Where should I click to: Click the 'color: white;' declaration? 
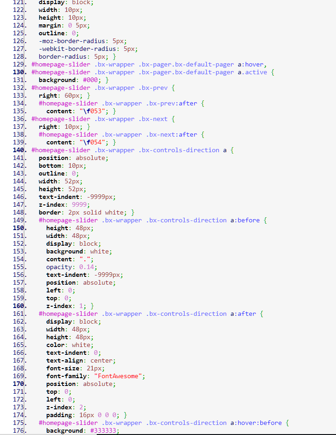(70, 345)
